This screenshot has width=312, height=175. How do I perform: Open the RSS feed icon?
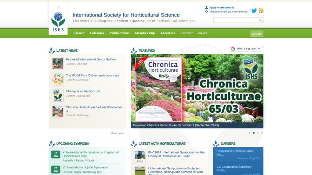tap(261, 11)
